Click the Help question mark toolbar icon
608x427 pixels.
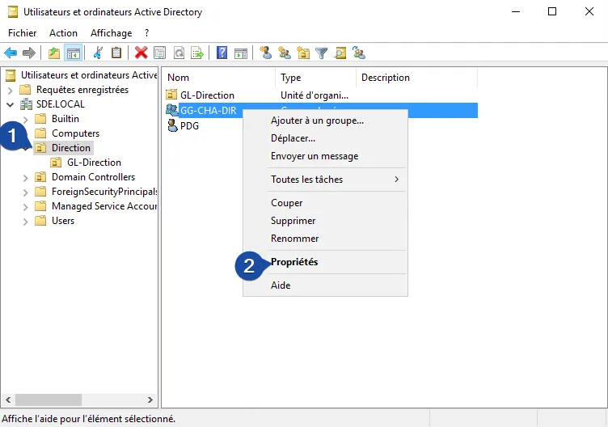(x=222, y=53)
